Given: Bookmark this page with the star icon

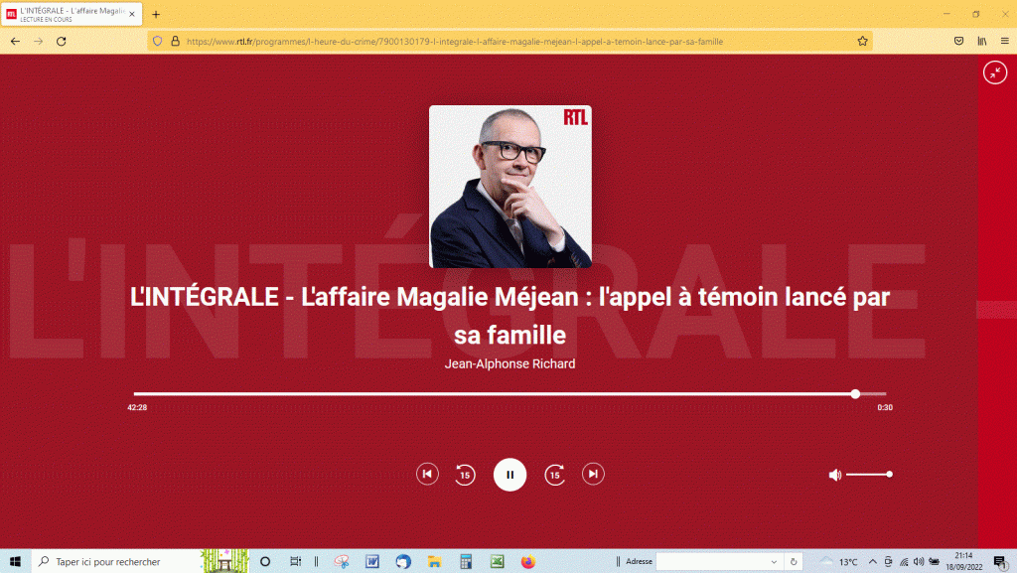Looking at the screenshot, I should pos(862,42).
